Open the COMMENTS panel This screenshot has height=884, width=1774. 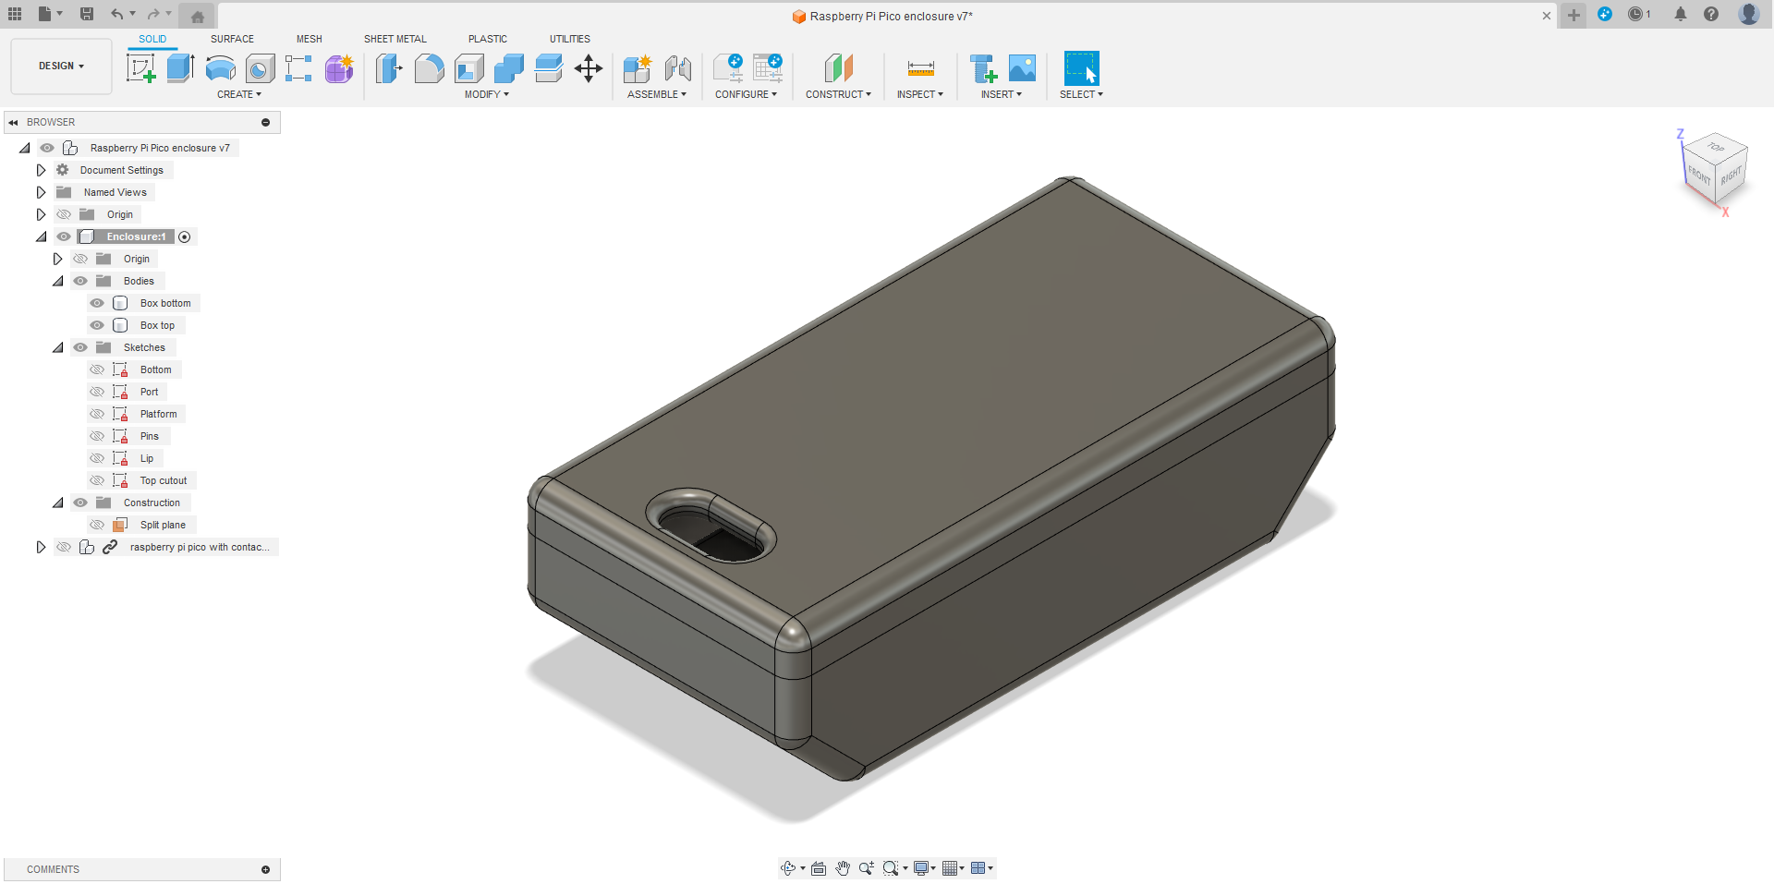tap(53, 869)
